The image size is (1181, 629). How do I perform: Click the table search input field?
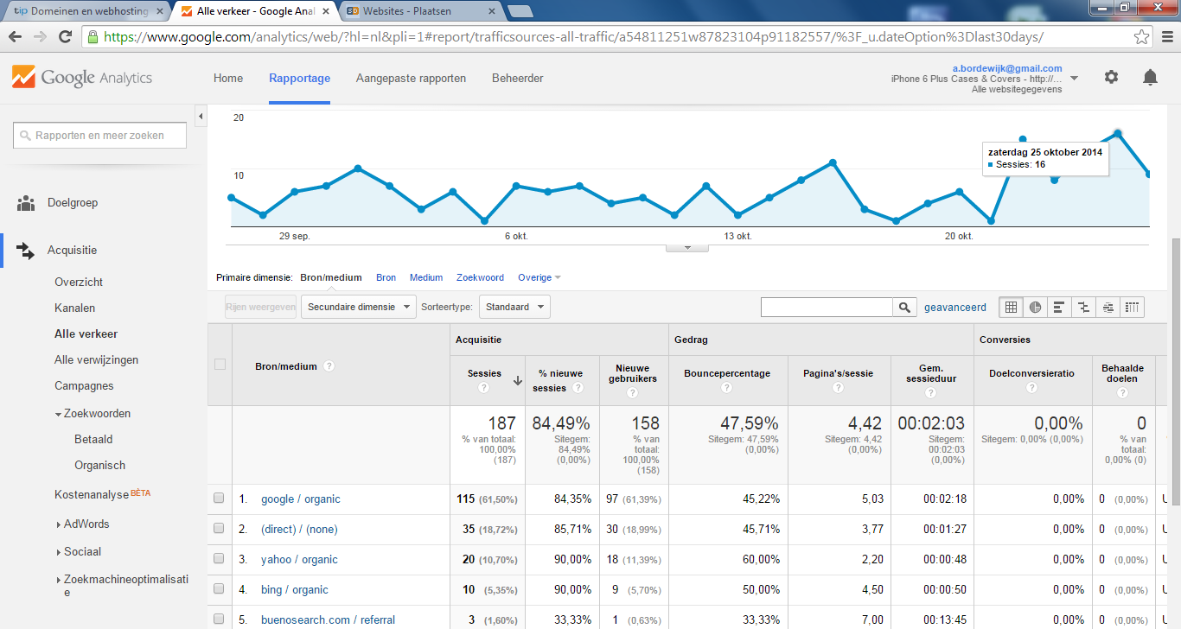[827, 307]
